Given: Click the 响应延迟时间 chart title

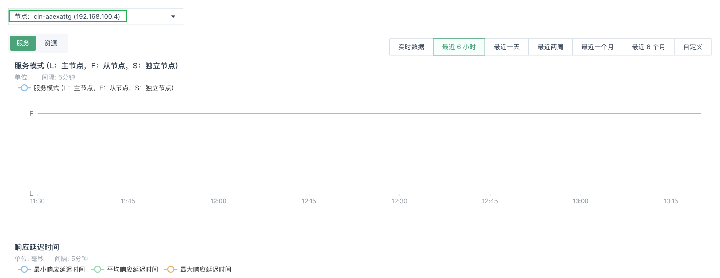Looking at the screenshot, I should [x=37, y=247].
